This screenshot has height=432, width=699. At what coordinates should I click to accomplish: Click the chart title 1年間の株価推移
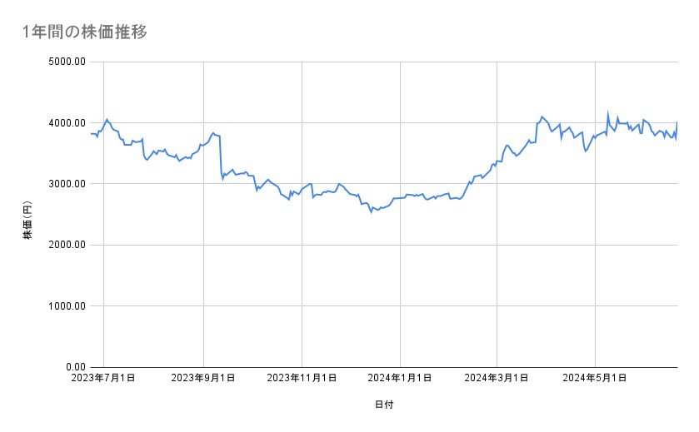coord(87,32)
